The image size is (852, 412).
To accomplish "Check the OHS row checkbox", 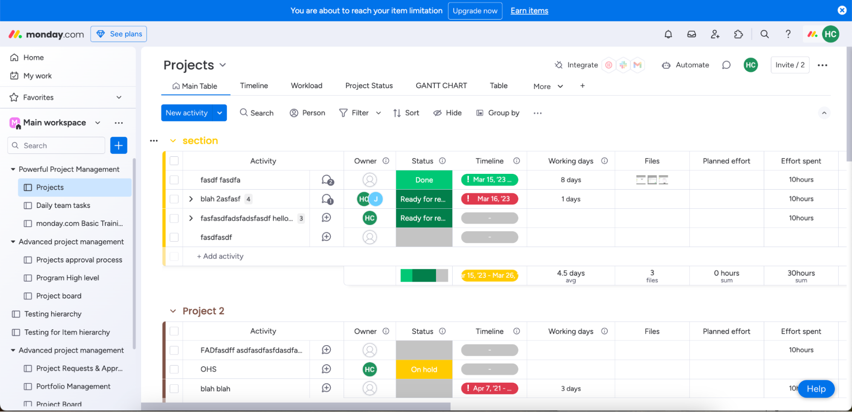I will [x=174, y=369].
